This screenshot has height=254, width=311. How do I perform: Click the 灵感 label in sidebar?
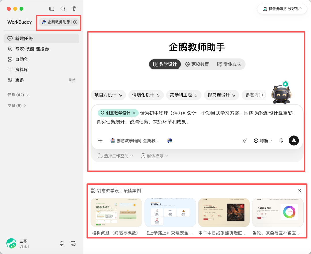point(72,80)
